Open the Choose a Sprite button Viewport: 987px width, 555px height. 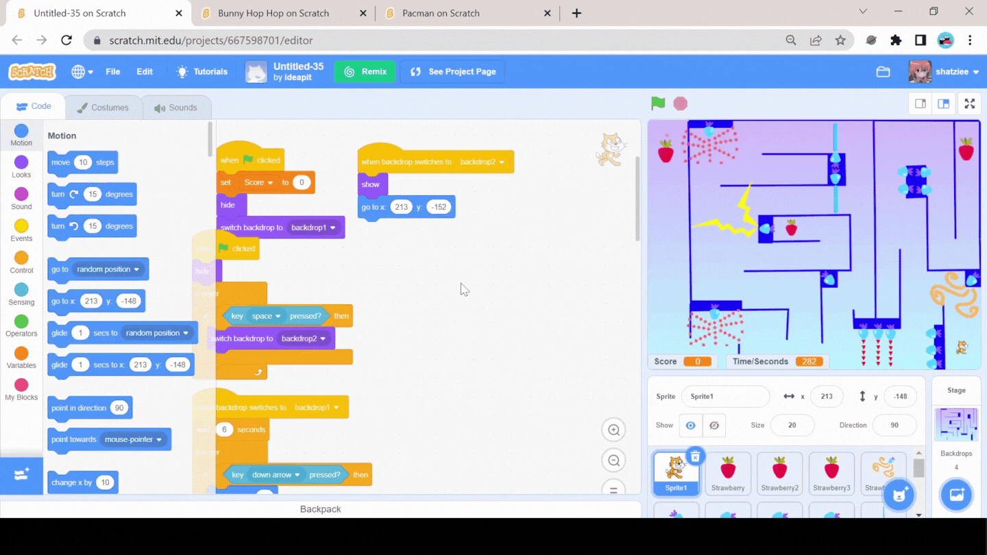(899, 495)
